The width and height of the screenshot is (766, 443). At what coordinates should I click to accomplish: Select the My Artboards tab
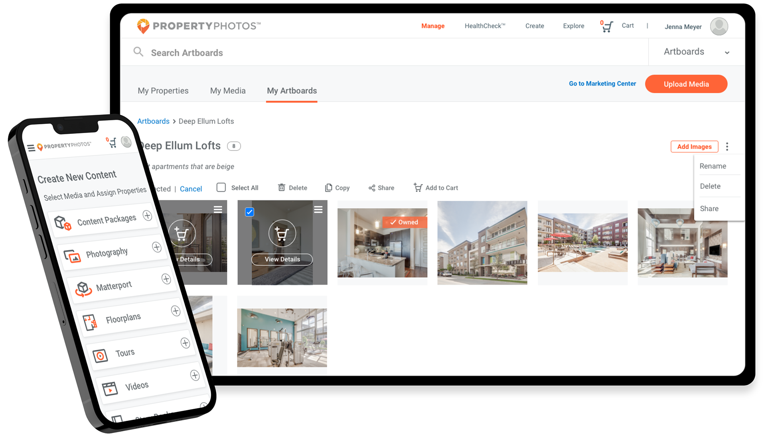[292, 91]
